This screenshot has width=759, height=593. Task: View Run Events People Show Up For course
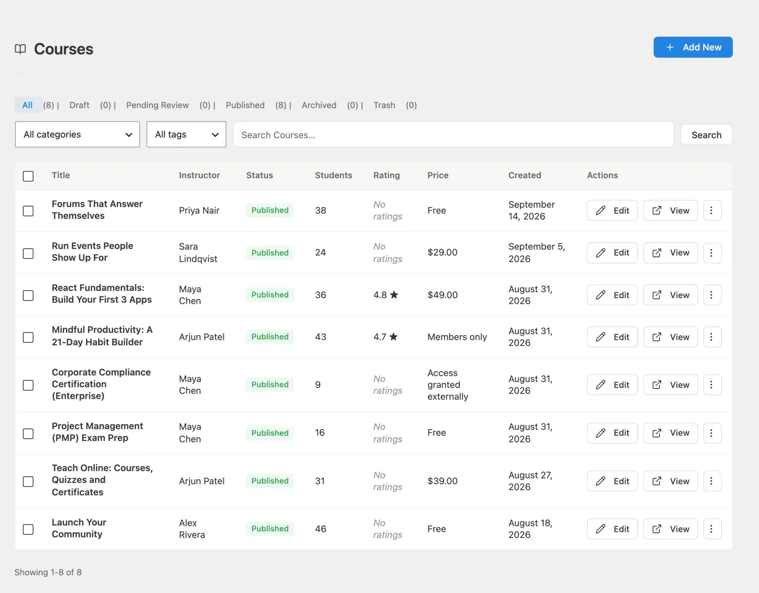coord(670,253)
